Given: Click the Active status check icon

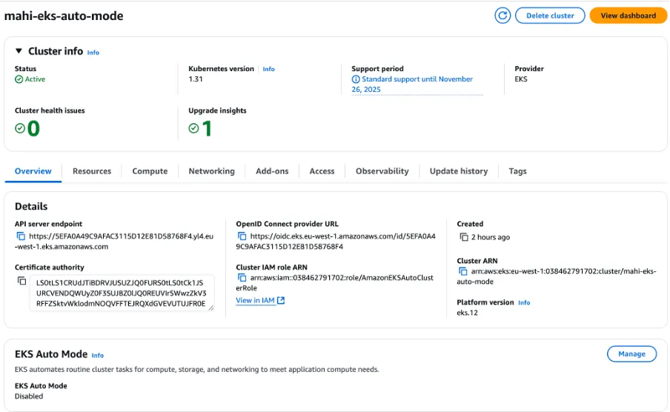Looking at the screenshot, I should tap(19, 79).
